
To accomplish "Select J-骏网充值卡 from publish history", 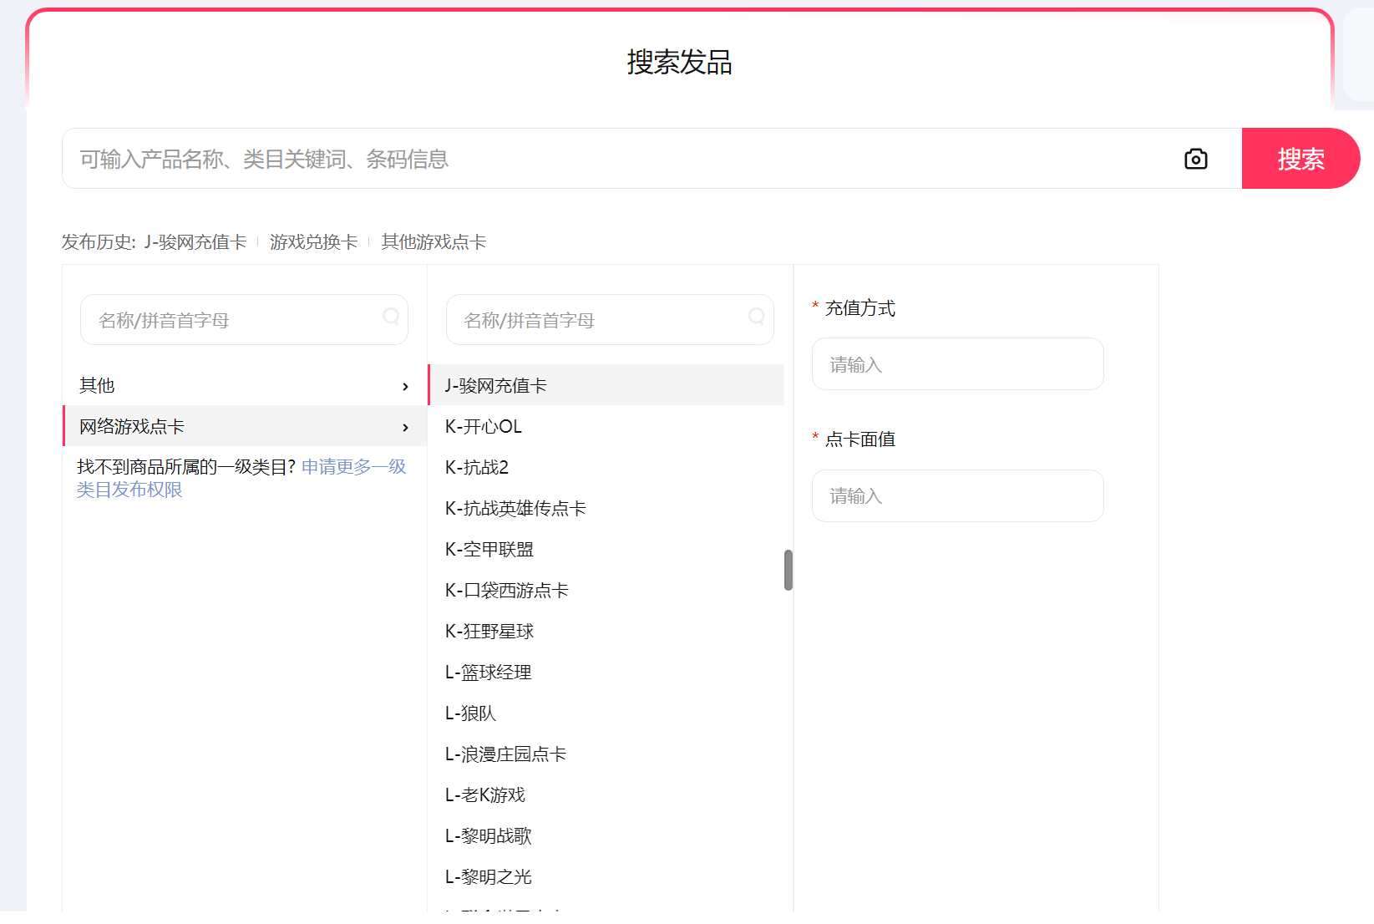I will [195, 242].
